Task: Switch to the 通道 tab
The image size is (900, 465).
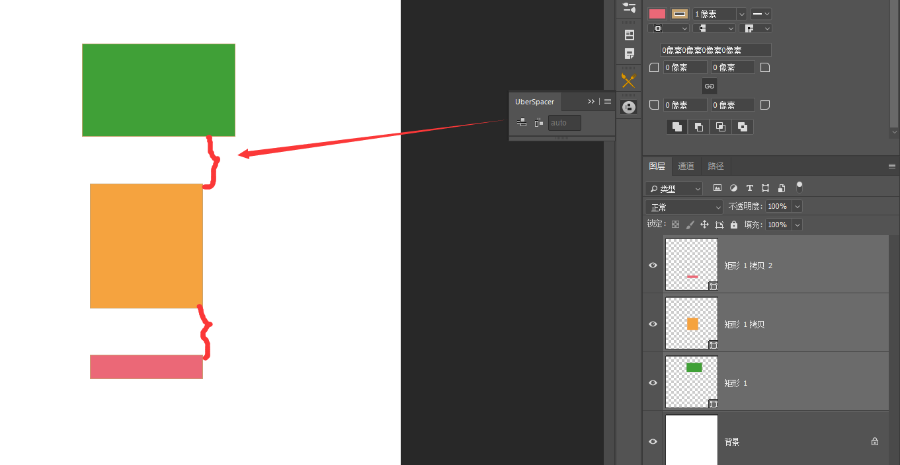Action: 686,166
